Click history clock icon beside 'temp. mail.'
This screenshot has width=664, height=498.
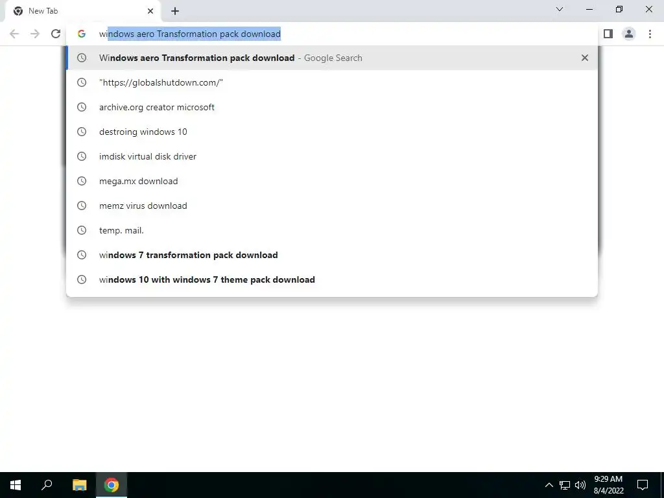[82, 230]
